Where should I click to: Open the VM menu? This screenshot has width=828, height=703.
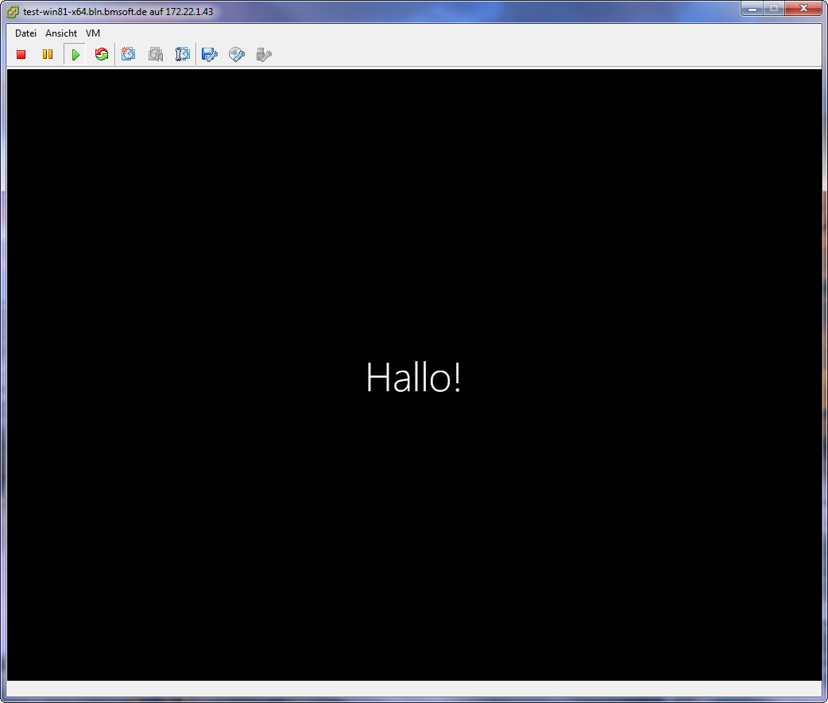click(93, 33)
